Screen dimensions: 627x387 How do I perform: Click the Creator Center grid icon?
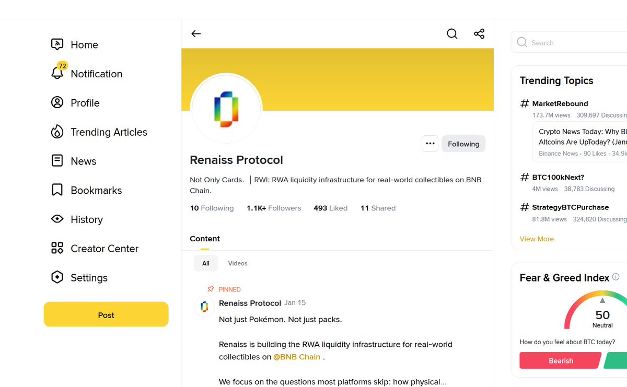[x=57, y=248]
